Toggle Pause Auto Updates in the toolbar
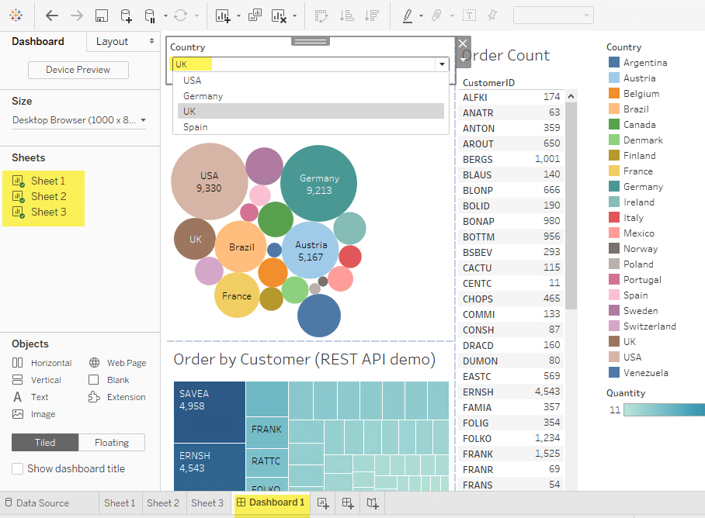 pyautogui.click(x=149, y=15)
